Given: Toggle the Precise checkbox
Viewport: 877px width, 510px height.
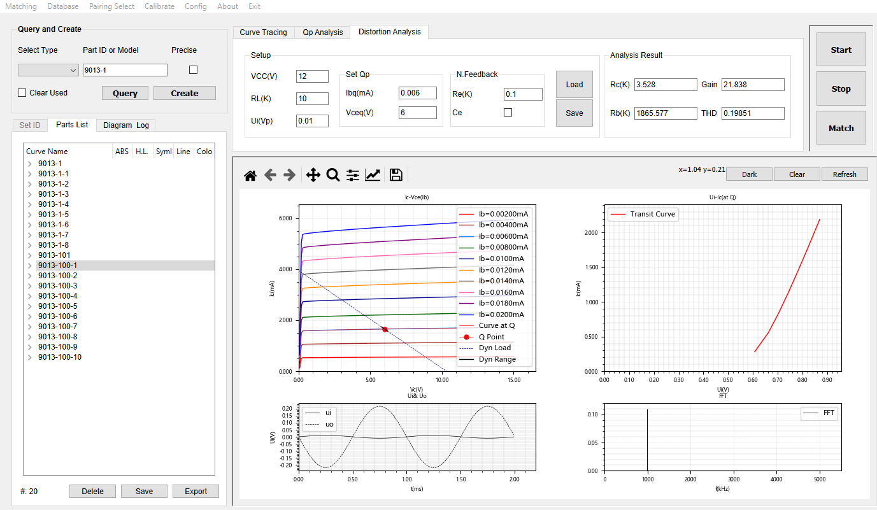Looking at the screenshot, I should pos(194,70).
